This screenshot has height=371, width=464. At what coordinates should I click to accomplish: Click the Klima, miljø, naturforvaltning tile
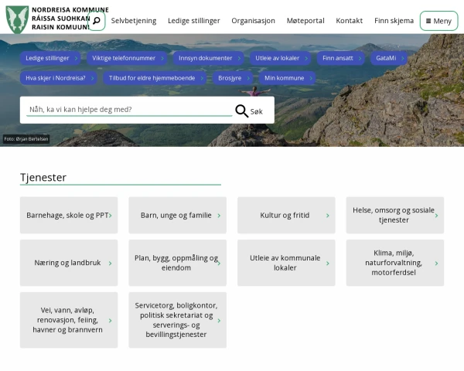coord(394,263)
